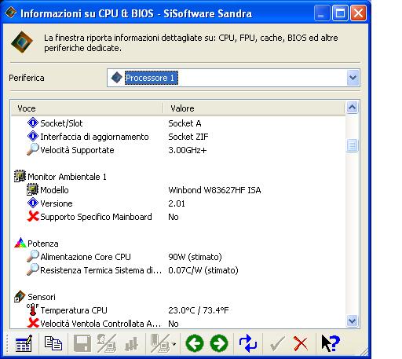Click the thermometer icon beside Temperatura CPU

point(33,310)
